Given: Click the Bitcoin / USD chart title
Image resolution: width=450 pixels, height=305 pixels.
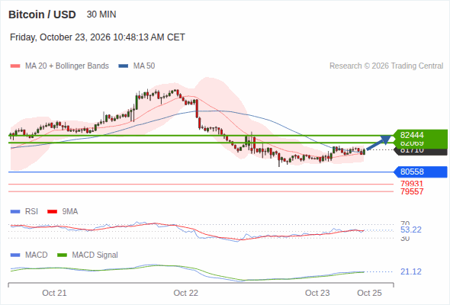Looking at the screenshot, I should coord(42,14).
